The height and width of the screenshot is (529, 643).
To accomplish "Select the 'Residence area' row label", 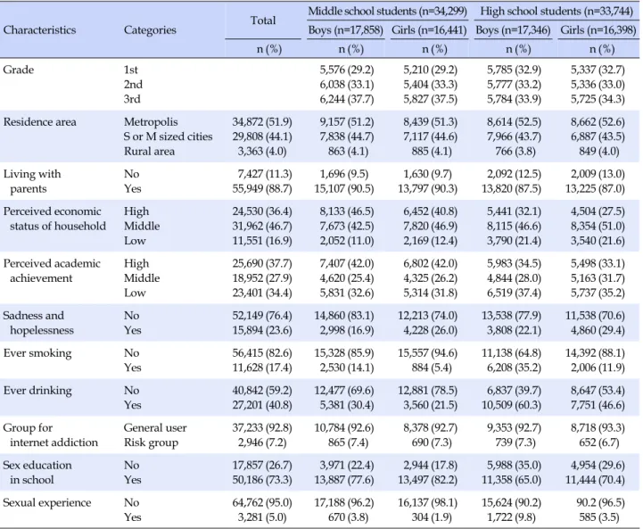I will 39,122.
